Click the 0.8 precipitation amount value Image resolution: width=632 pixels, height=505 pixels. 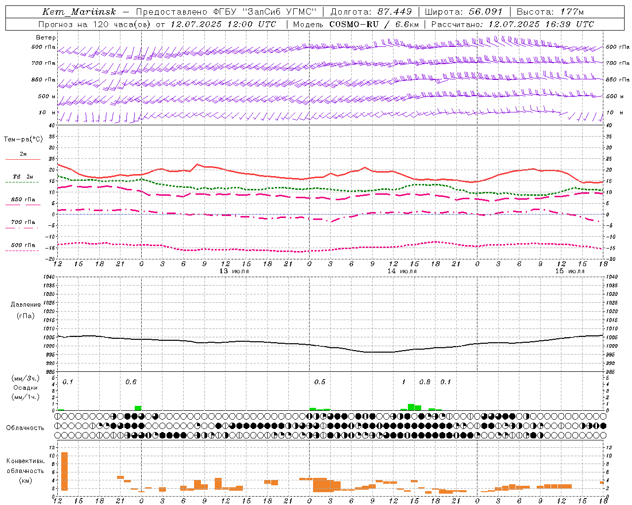point(425,382)
